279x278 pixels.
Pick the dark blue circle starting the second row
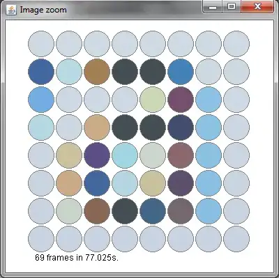coord(41,72)
